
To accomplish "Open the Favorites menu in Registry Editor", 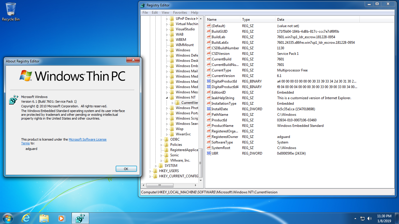I will click(x=180, y=13).
